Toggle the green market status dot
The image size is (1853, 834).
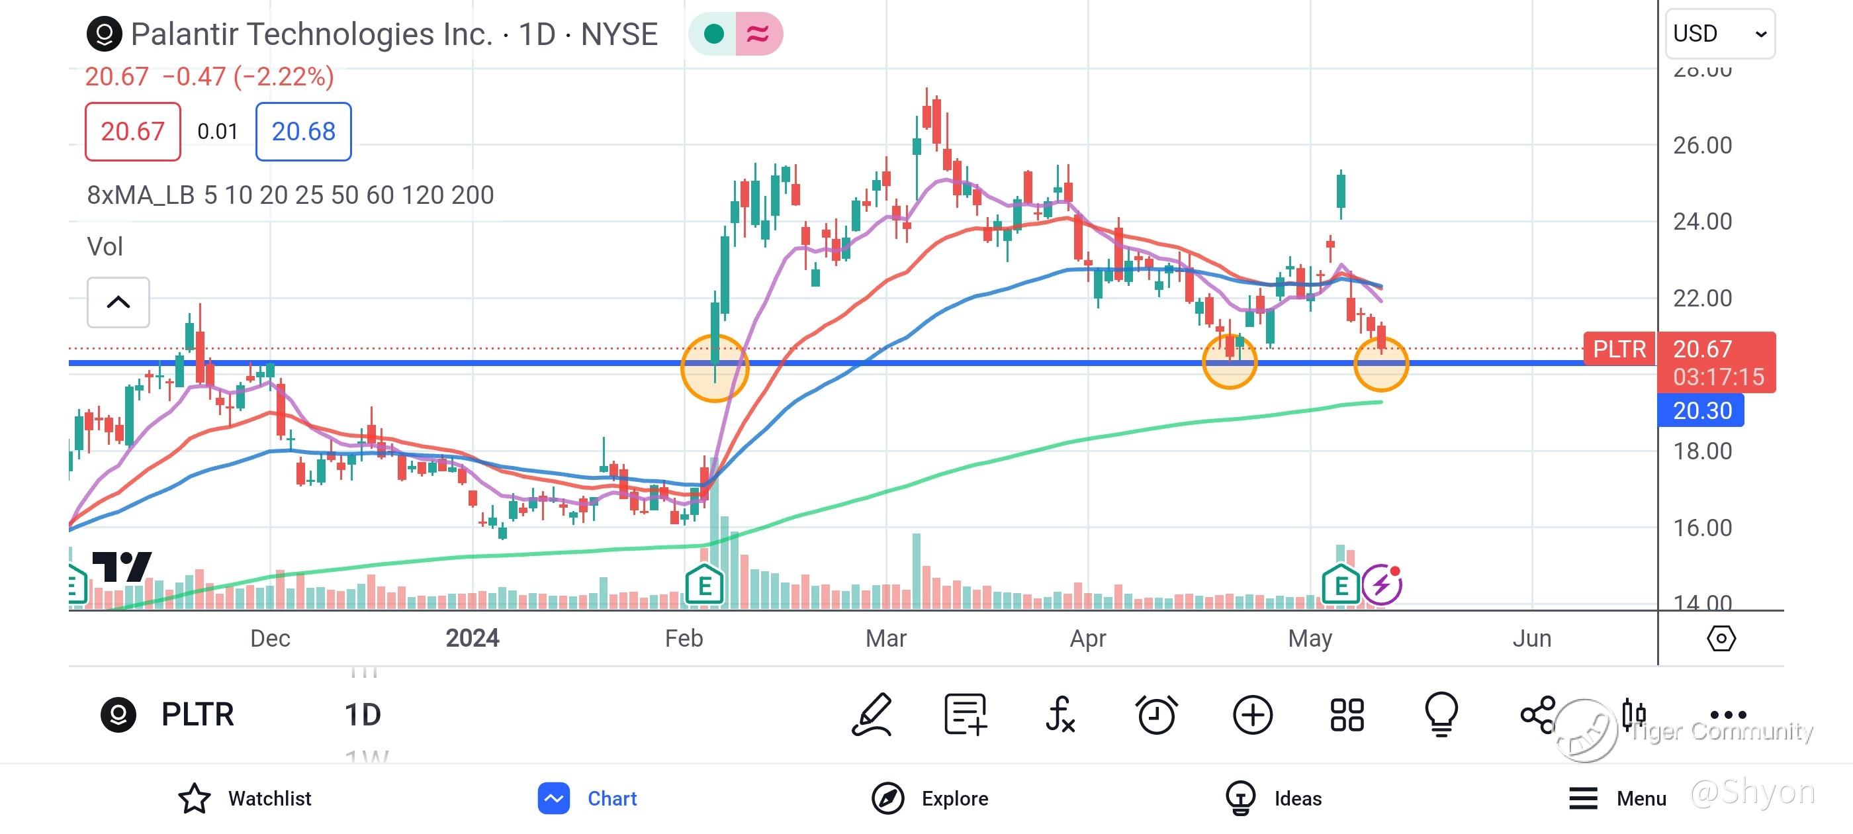[713, 34]
